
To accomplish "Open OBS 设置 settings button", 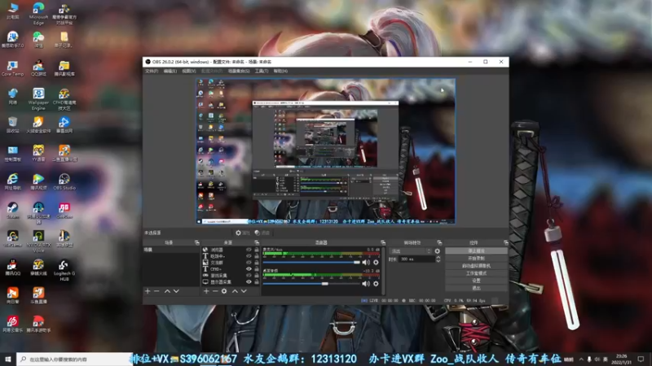I will 476,281.
